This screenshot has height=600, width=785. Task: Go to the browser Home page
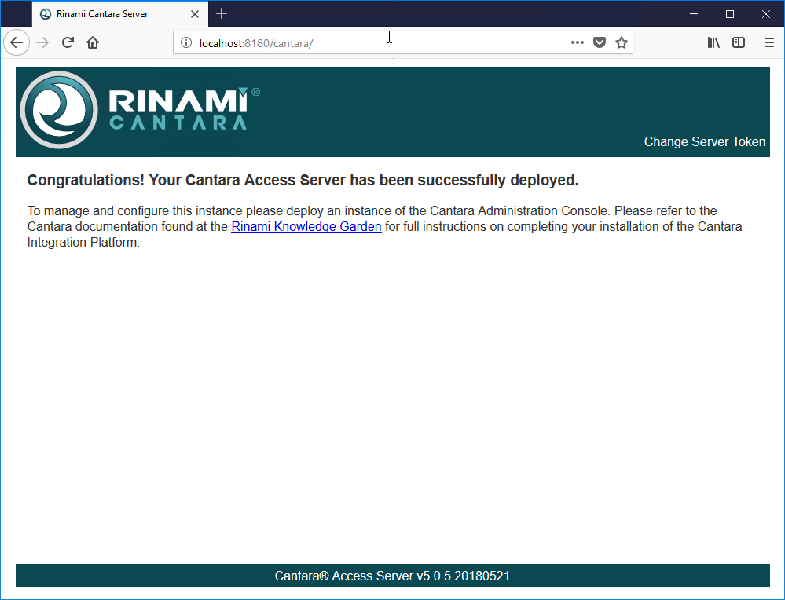(93, 42)
